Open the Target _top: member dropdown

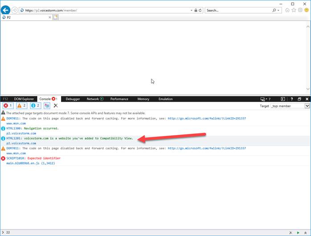(x=290, y=106)
